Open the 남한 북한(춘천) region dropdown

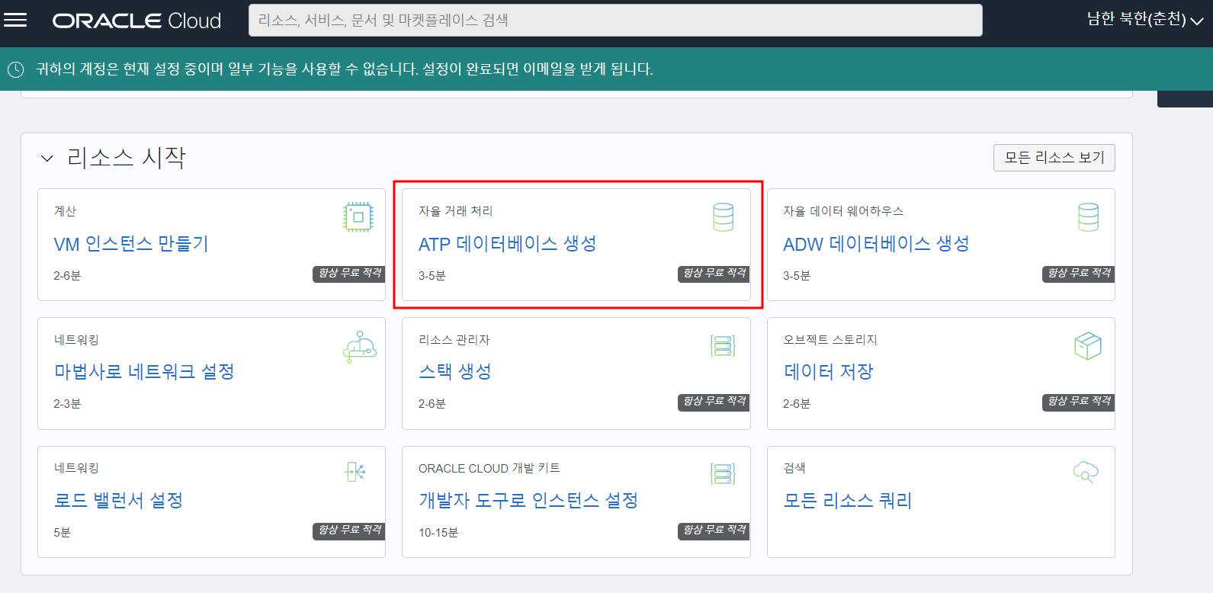tap(1144, 20)
